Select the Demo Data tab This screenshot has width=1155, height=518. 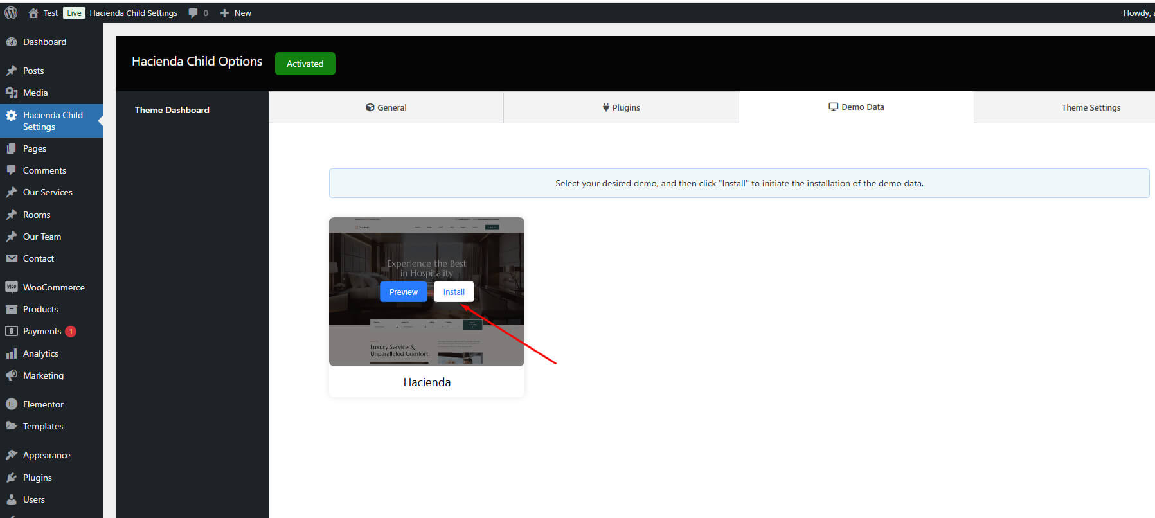click(x=856, y=107)
